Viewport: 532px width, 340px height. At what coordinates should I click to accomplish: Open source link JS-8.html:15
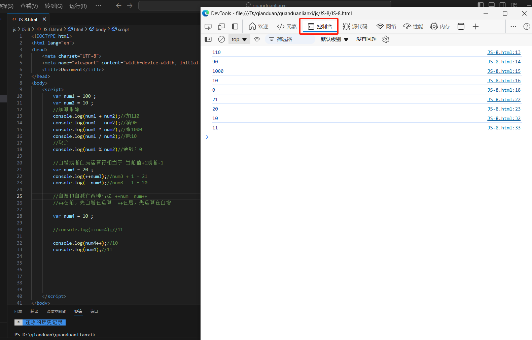[x=504, y=71]
